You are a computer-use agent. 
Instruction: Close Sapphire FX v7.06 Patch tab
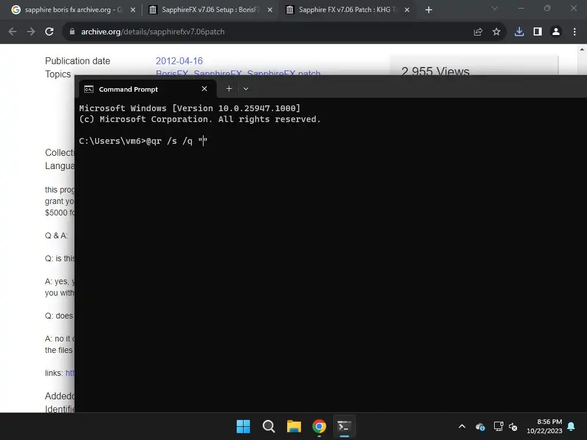pos(407,10)
